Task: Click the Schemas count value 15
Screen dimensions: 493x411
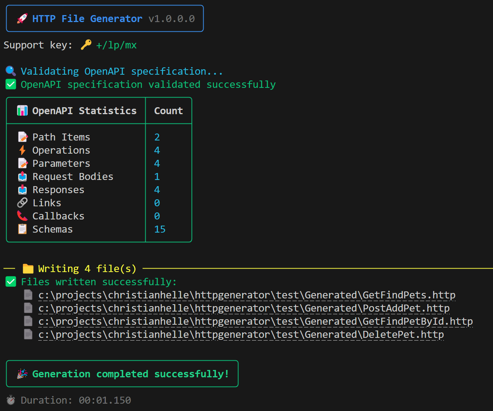Action: (x=160, y=229)
